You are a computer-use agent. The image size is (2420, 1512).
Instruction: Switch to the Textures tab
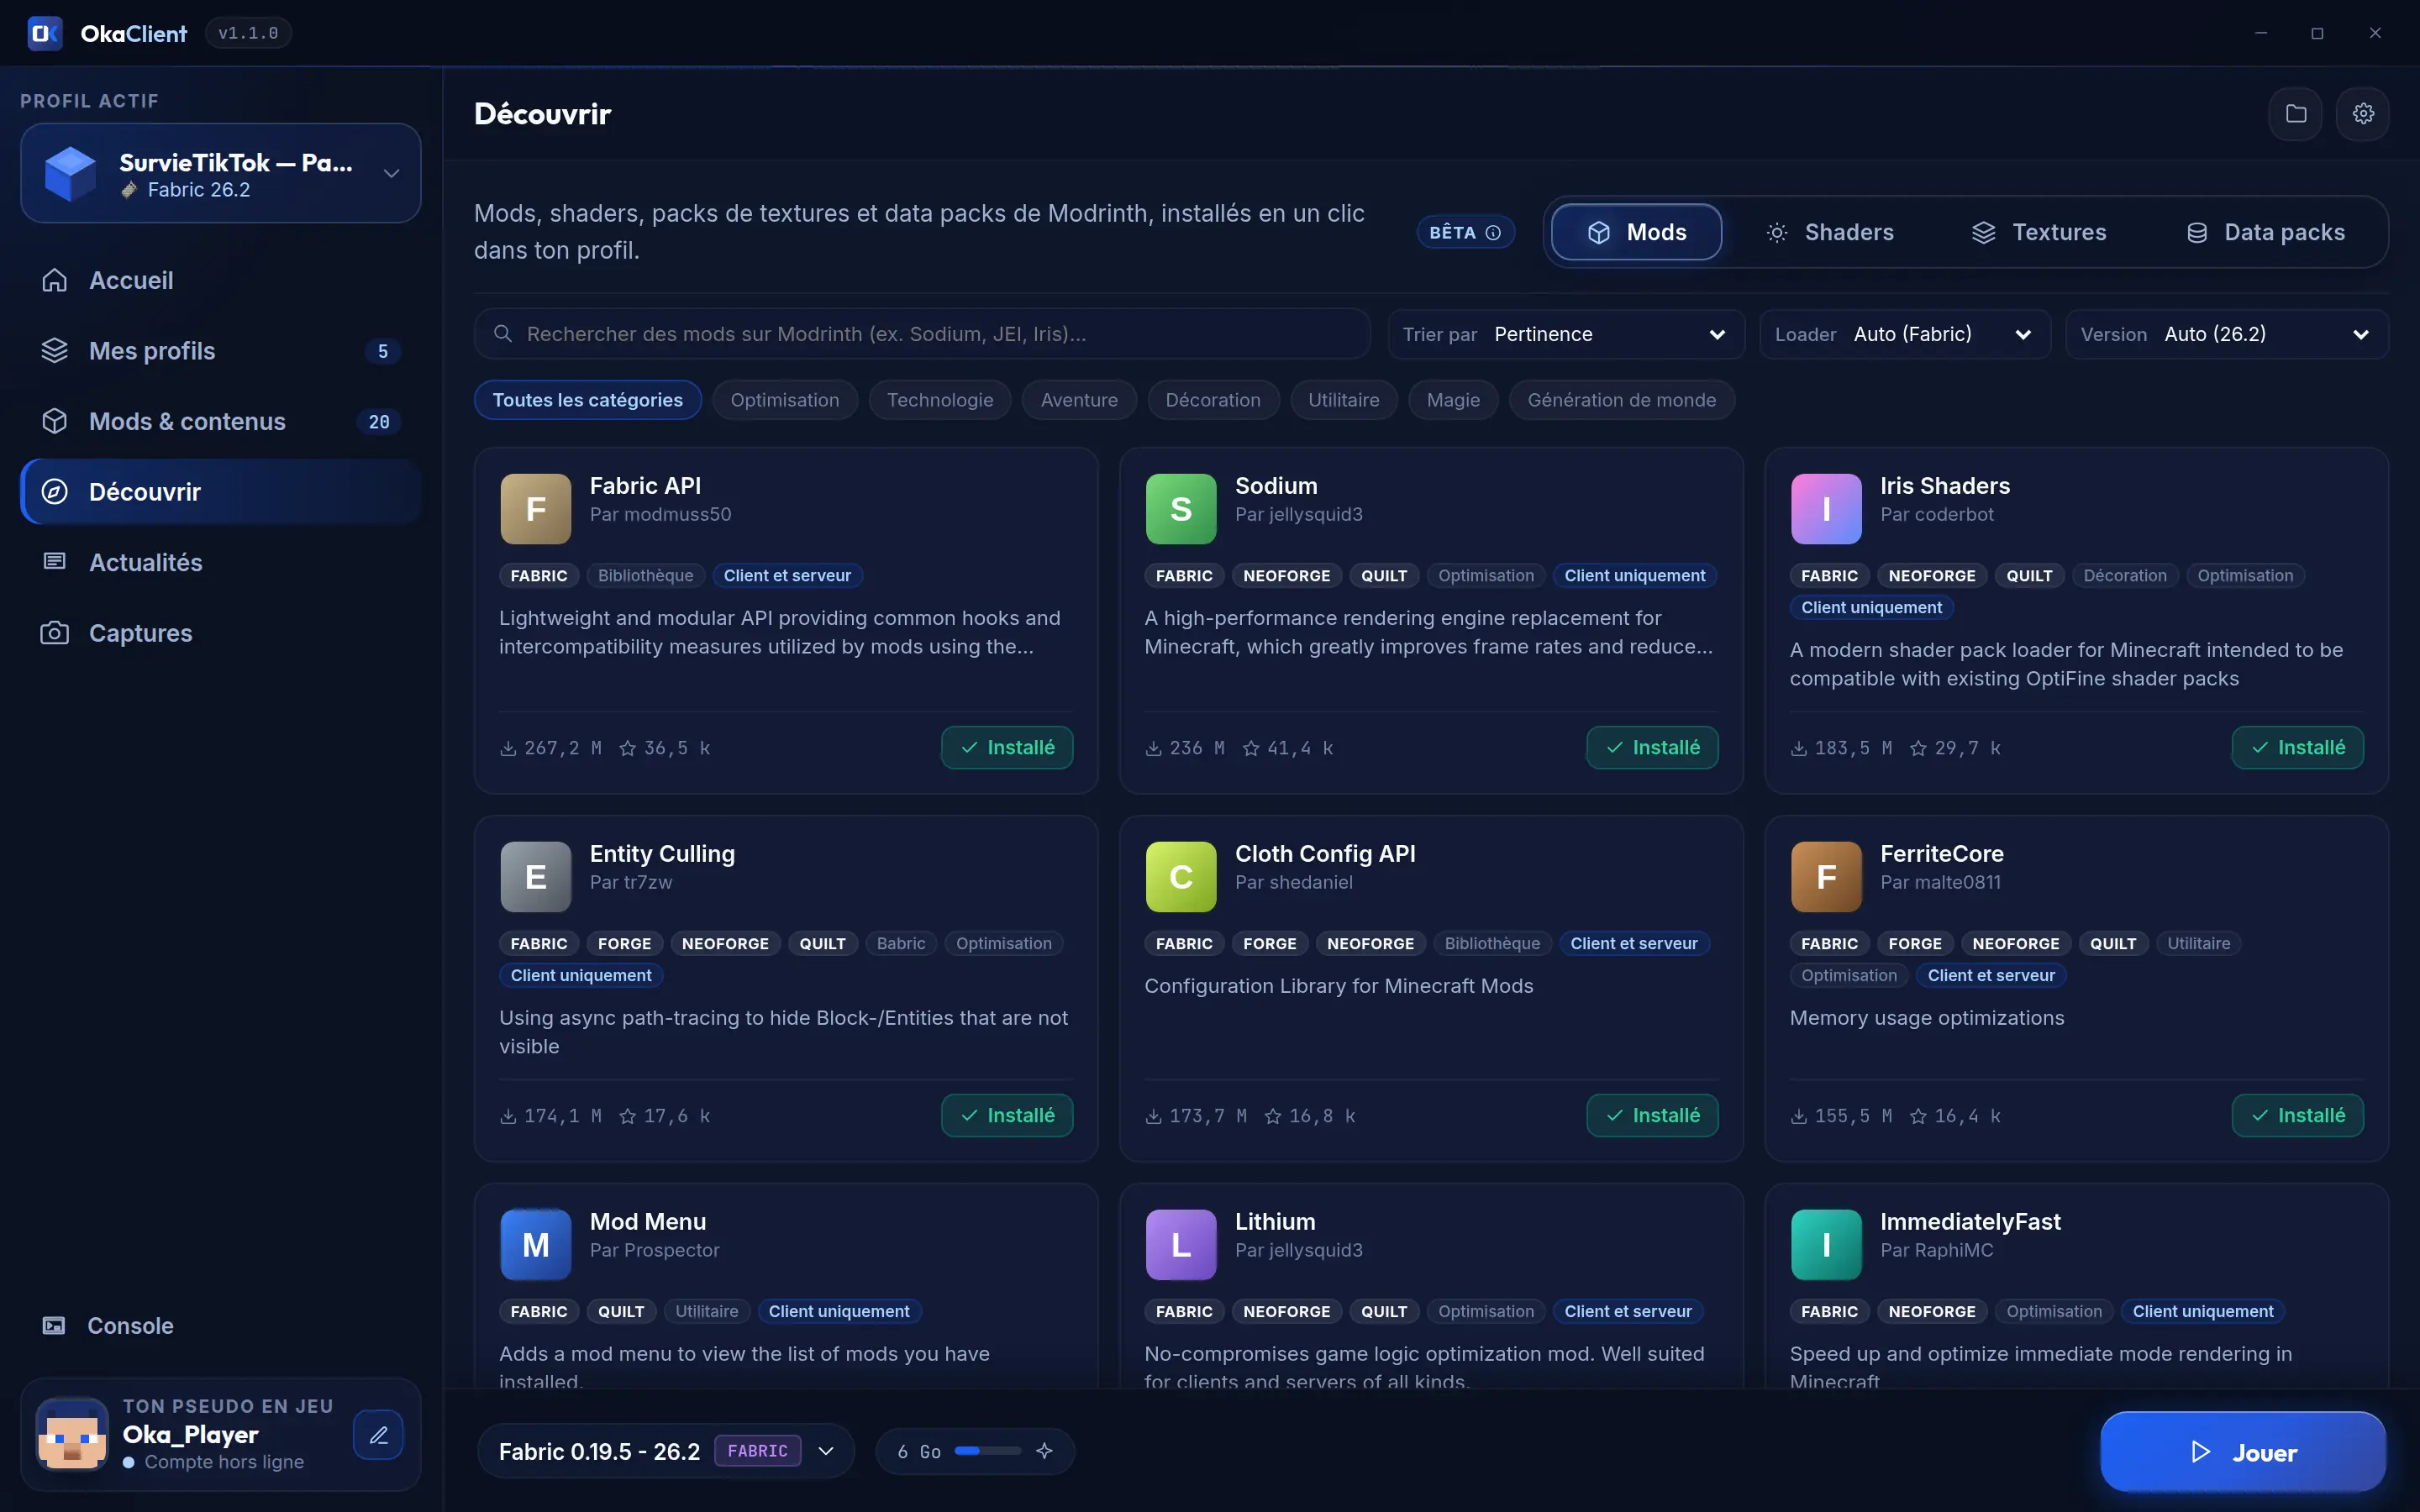pos(2039,232)
